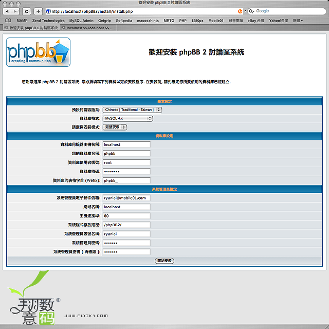Open the 完整安裝 install mode dropdown

(115, 127)
